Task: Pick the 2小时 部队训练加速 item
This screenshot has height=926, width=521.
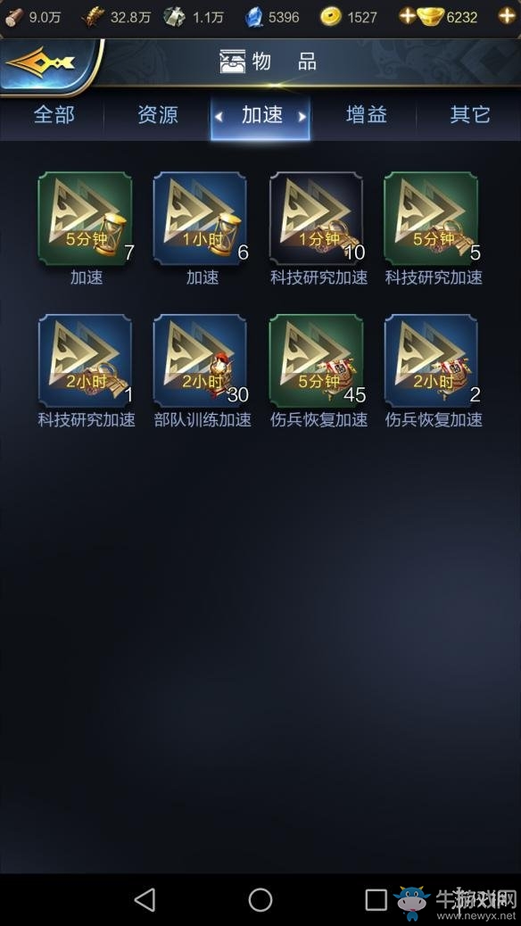Action: 201,361
